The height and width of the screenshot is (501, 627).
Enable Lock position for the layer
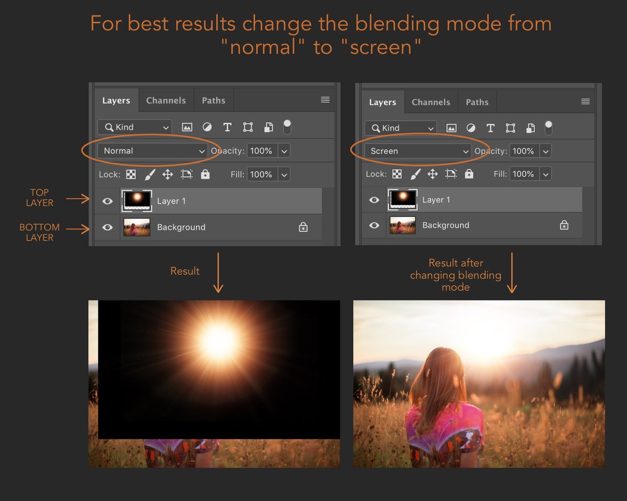[x=167, y=174]
